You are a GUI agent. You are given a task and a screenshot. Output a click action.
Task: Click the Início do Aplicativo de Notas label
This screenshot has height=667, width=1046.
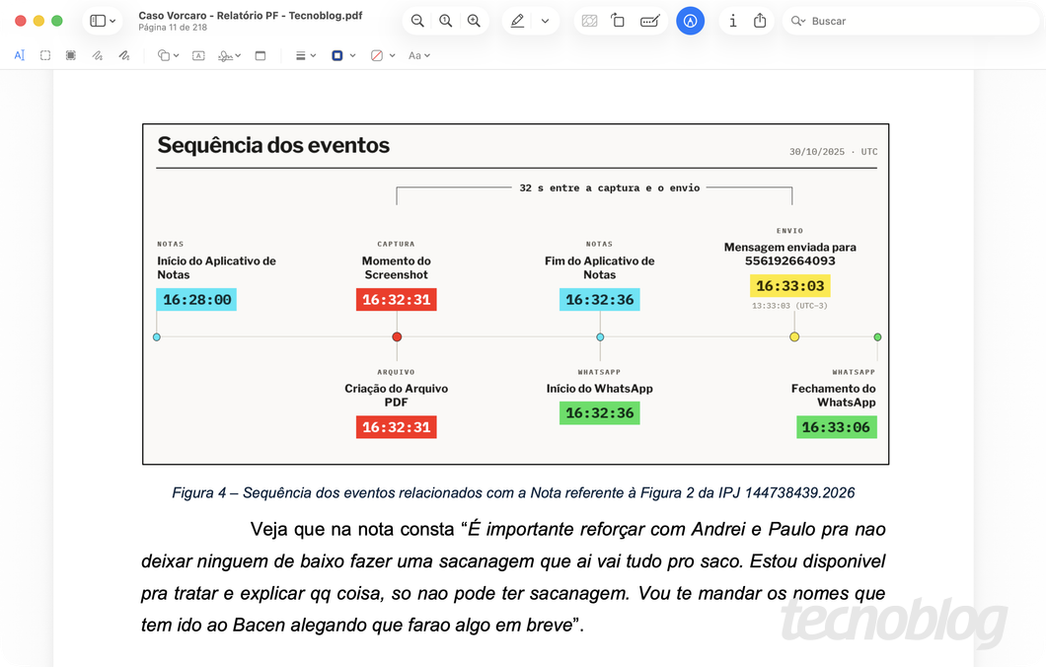[216, 267]
